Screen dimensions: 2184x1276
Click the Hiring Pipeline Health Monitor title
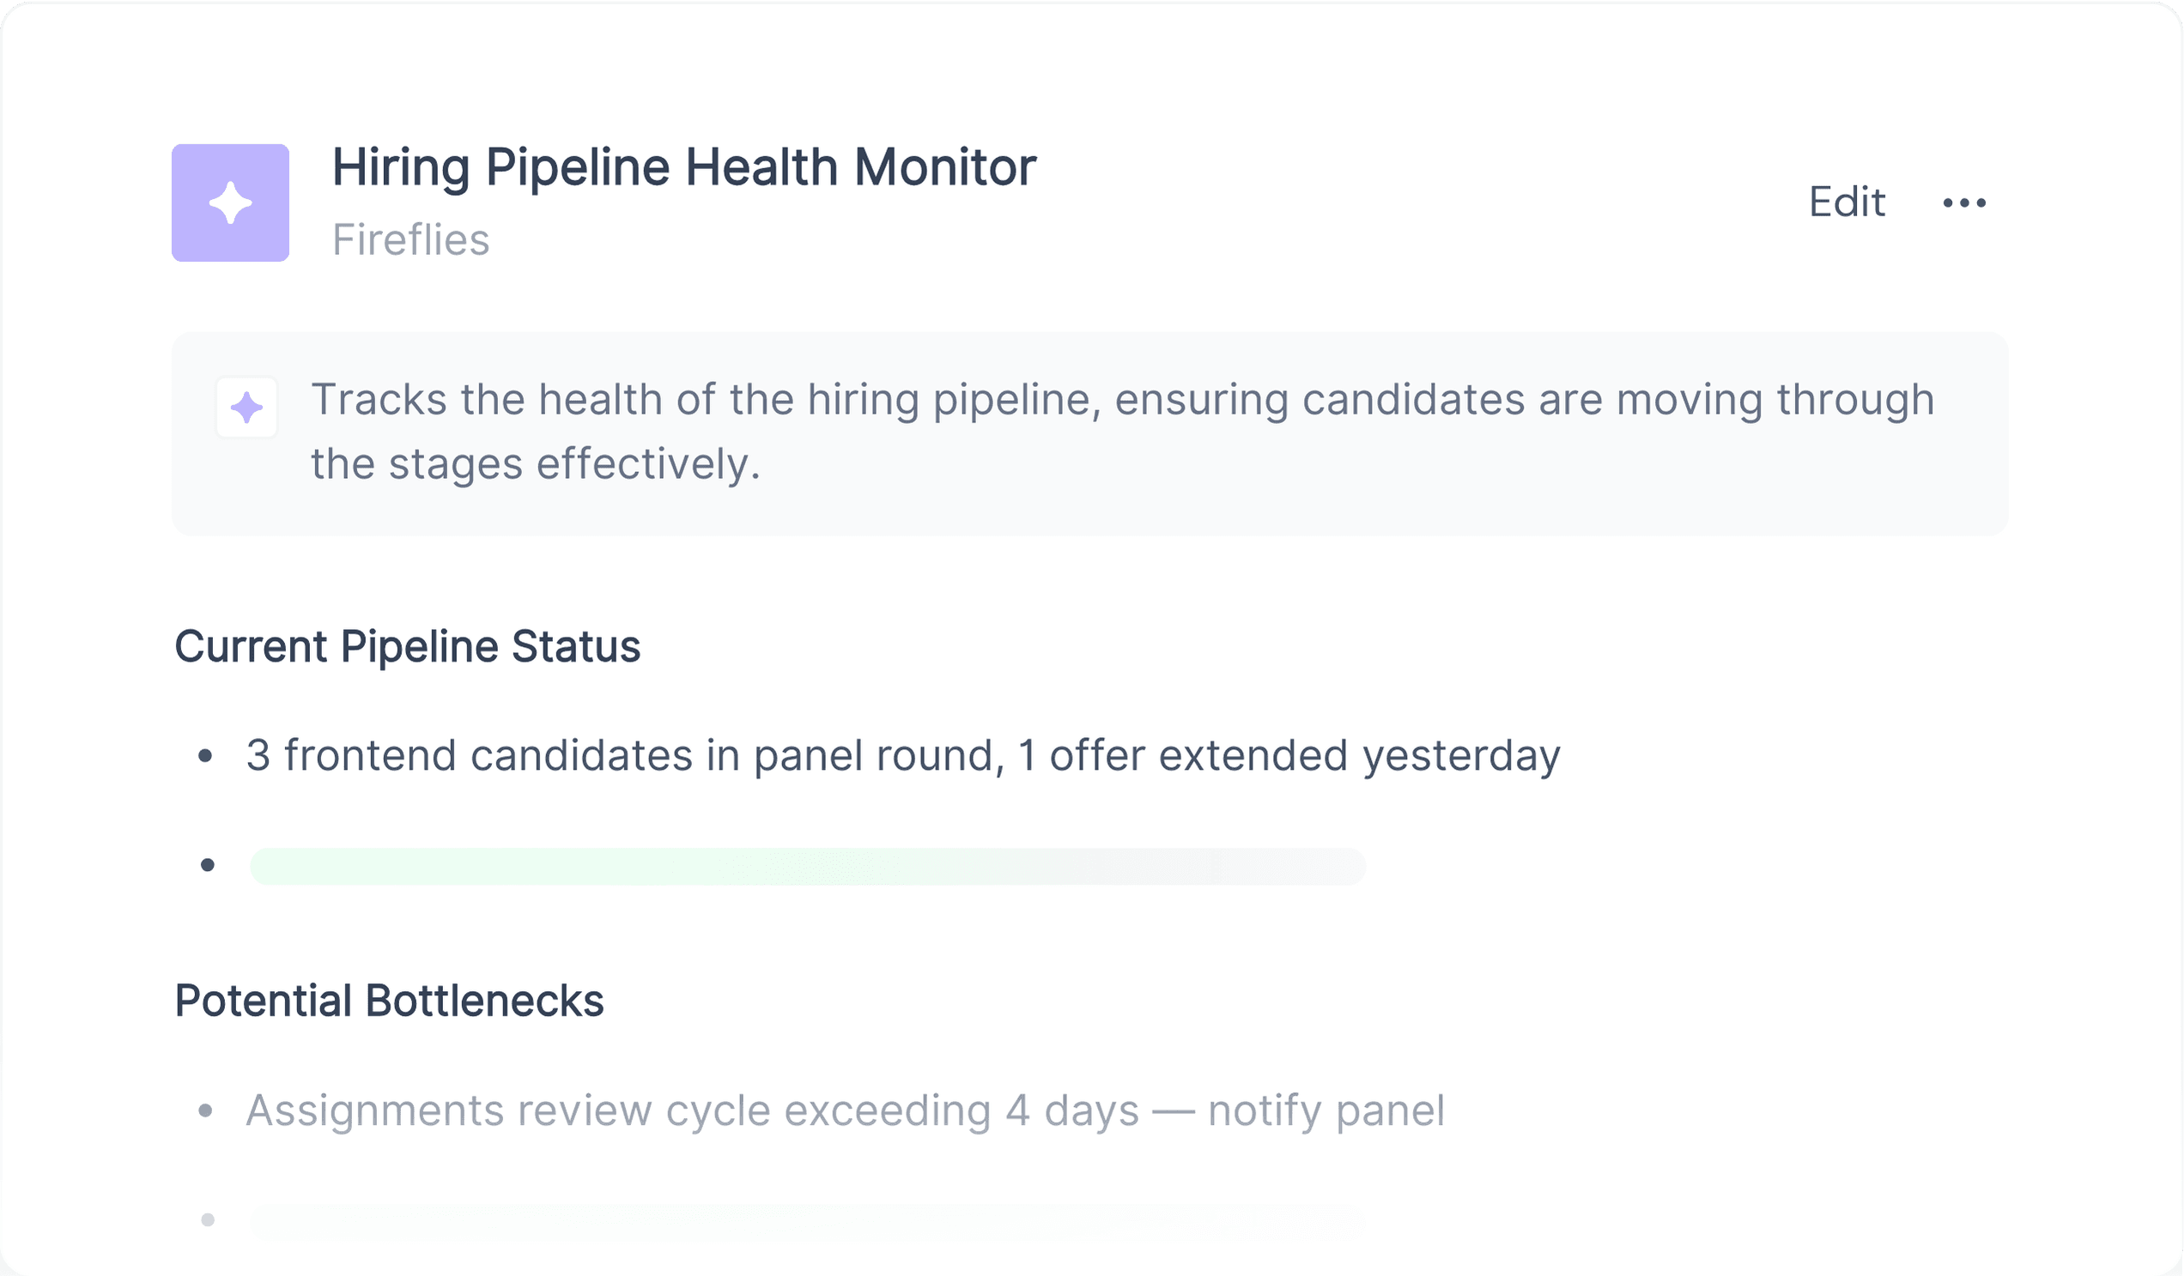coord(684,166)
